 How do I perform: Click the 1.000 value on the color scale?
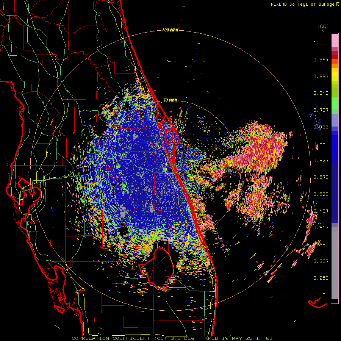tap(321, 42)
